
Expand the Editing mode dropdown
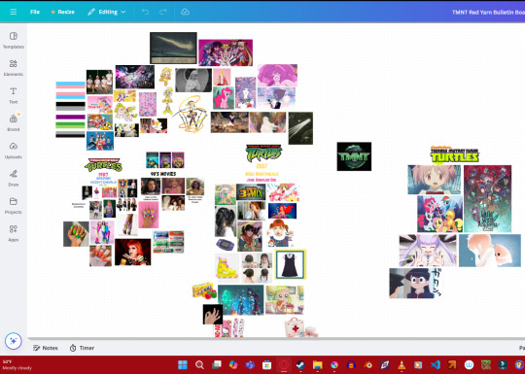(107, 12)
